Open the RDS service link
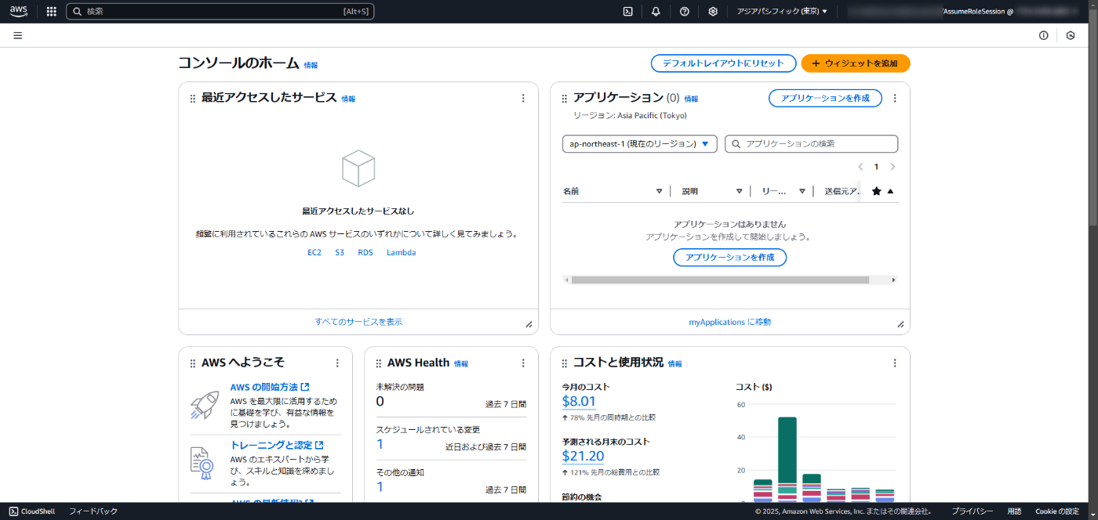This screenshot has width=1098, height=520. click(x=365, y=253)
